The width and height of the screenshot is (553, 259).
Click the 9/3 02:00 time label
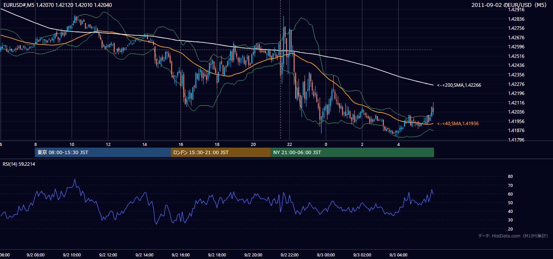[363, 255]
